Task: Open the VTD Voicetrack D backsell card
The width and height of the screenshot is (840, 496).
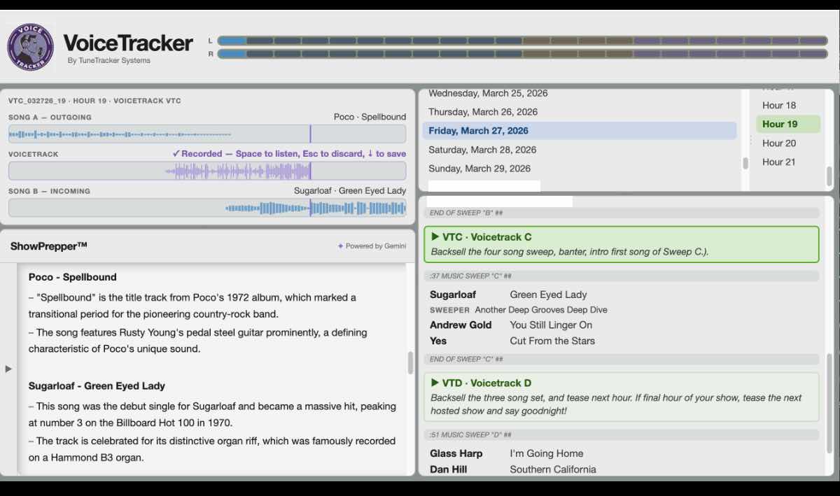Action: click(621, 397)
